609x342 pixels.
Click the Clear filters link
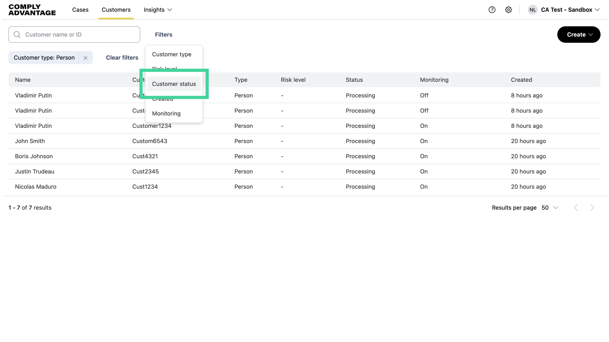tap(122, 58)
